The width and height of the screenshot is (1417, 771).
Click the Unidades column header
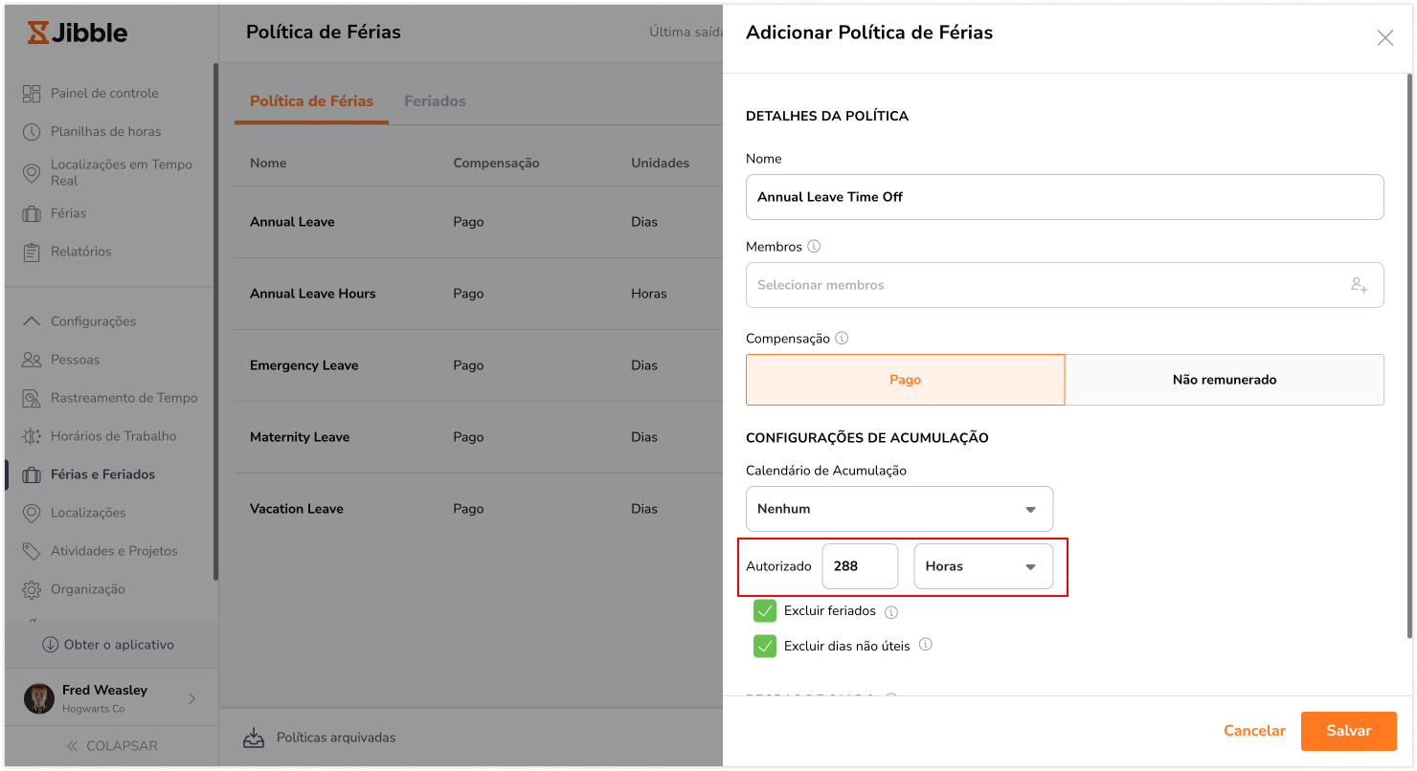pos(660,164)
